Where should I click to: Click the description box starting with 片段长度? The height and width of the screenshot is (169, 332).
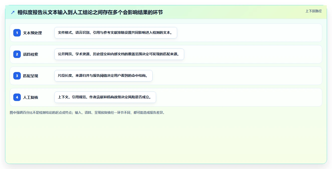[103, 76]
